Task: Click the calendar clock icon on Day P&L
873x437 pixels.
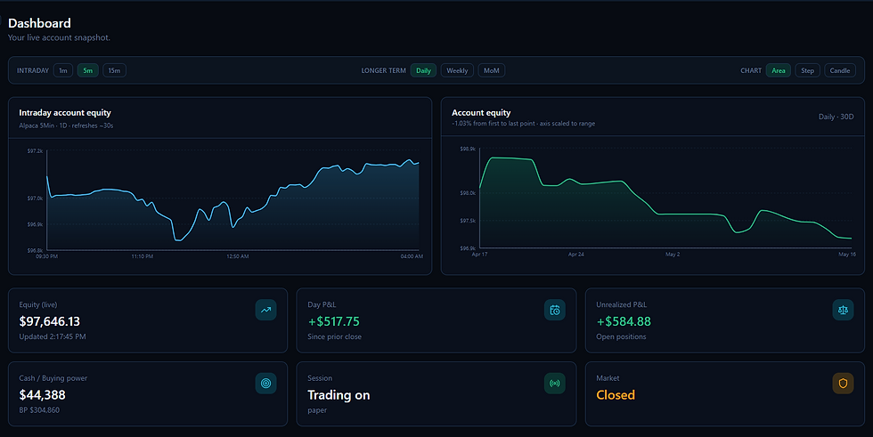Action: [x=554, y=310]
